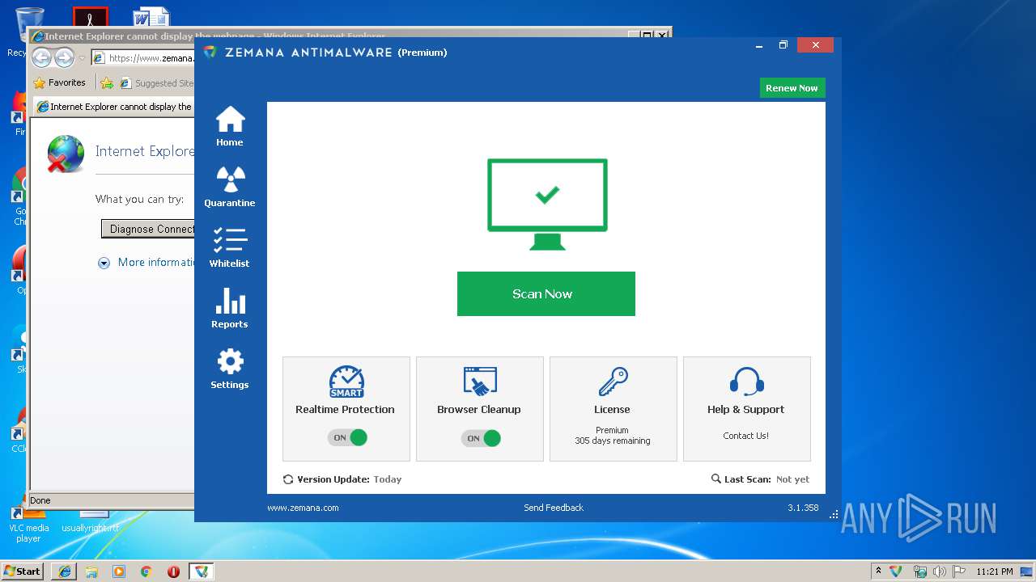Click the Zemana shield logo in title bar
Viewport: 1036px width, 582px height.
[x=210, y=53]
